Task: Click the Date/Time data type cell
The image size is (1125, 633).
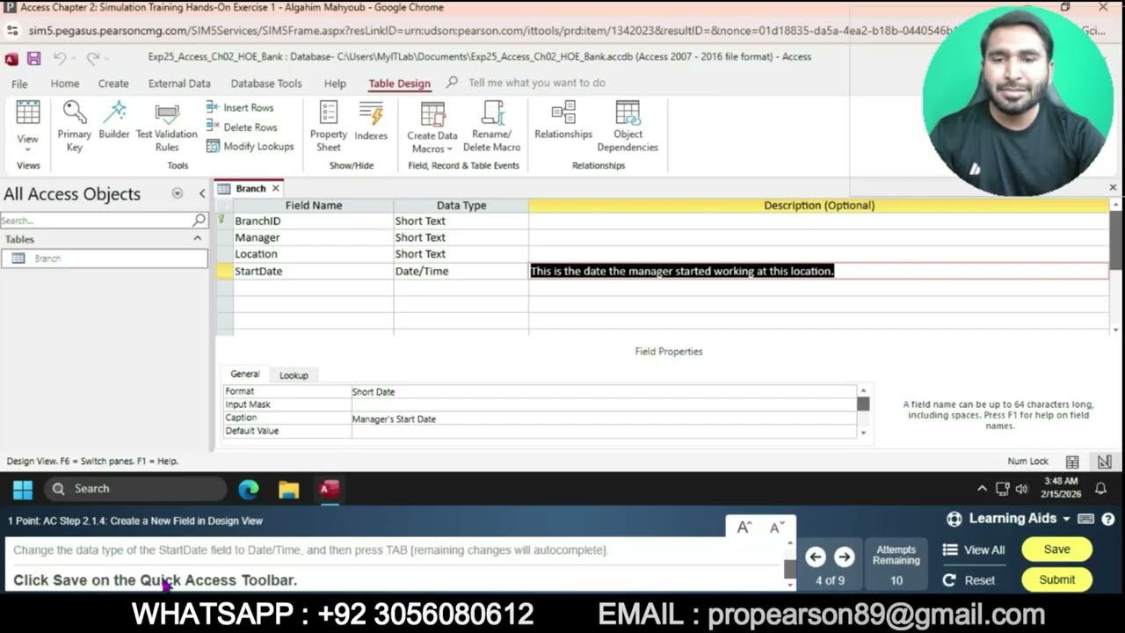Action: point(461,271)
